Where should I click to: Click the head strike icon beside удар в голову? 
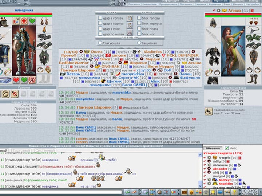coord(130,18)
